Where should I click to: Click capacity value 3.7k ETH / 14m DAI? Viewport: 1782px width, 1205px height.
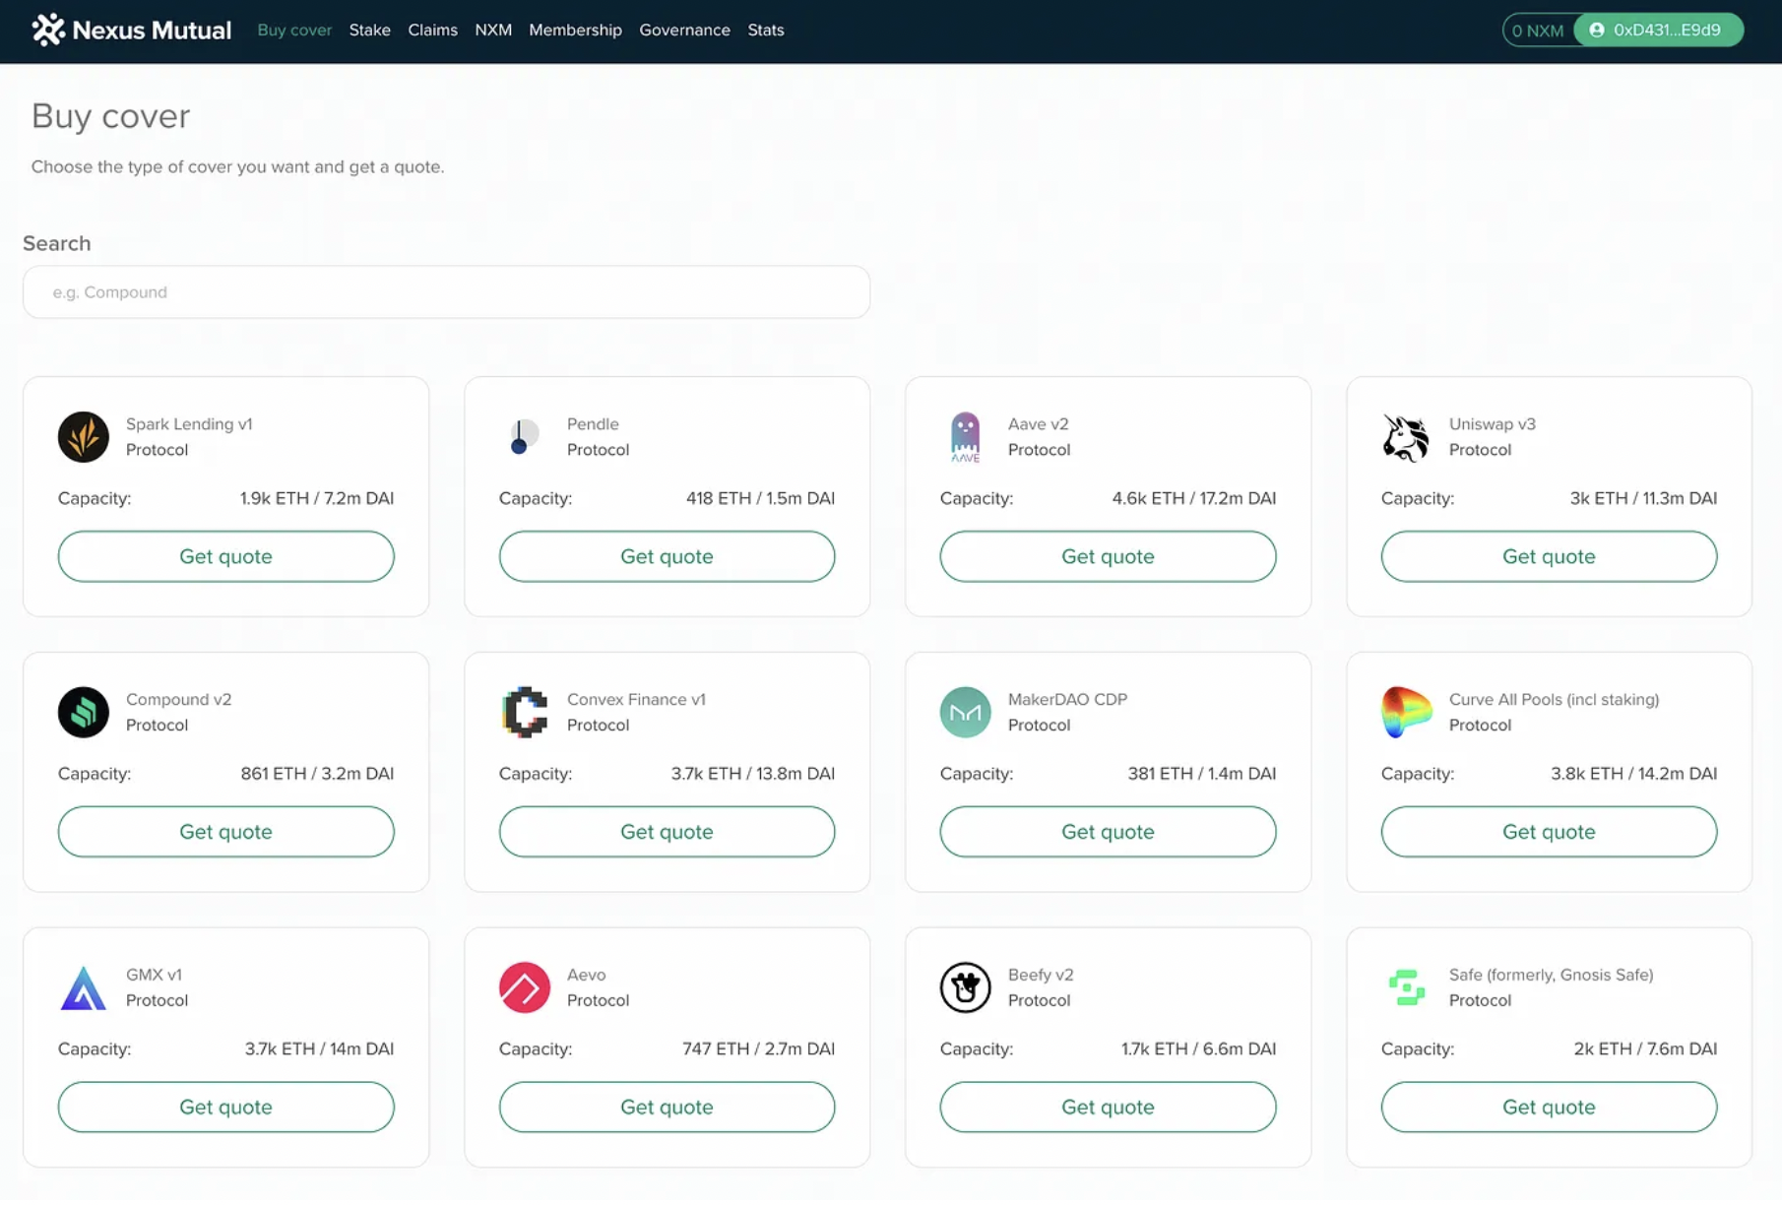319,1048
